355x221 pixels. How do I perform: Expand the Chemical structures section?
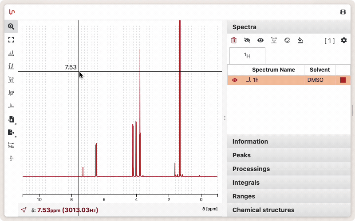click(x=288, y=210)
